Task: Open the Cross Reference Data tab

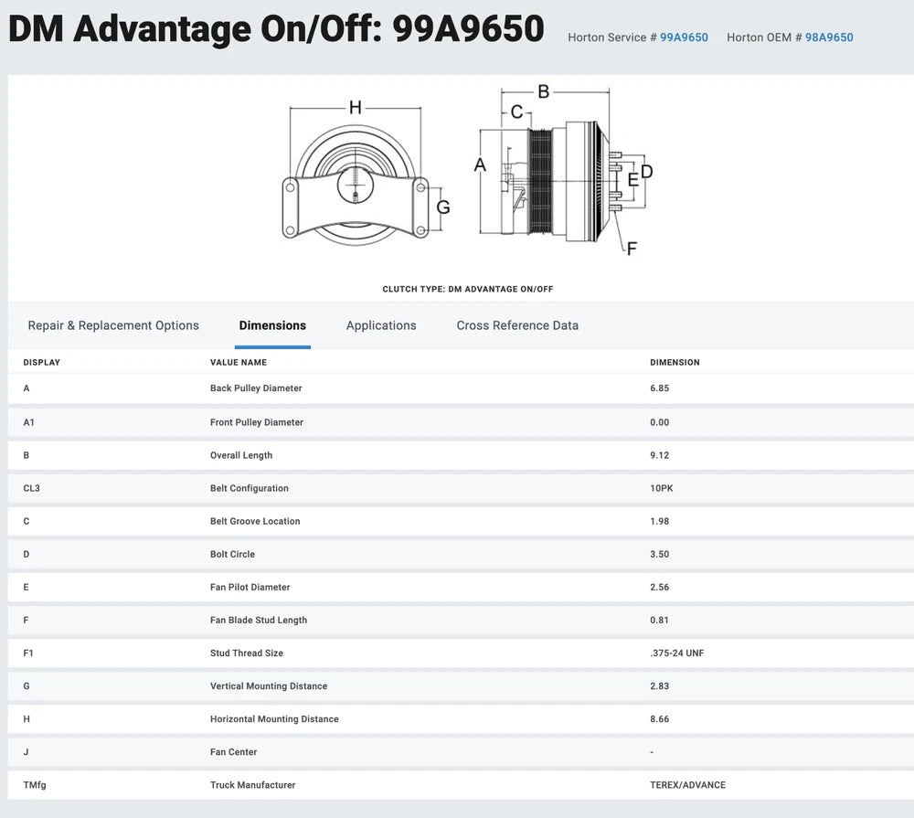Action: point(517,325)
